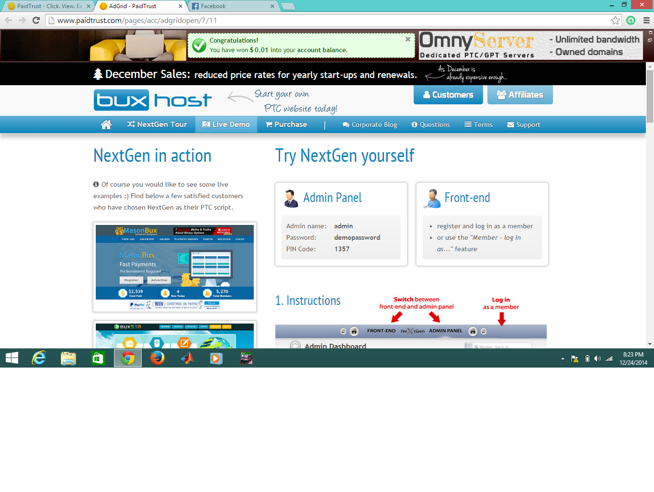Viewport: 654px width, 492px height.
Task: Open the Admin Panel heading link
Action: [x=332, y=198]
